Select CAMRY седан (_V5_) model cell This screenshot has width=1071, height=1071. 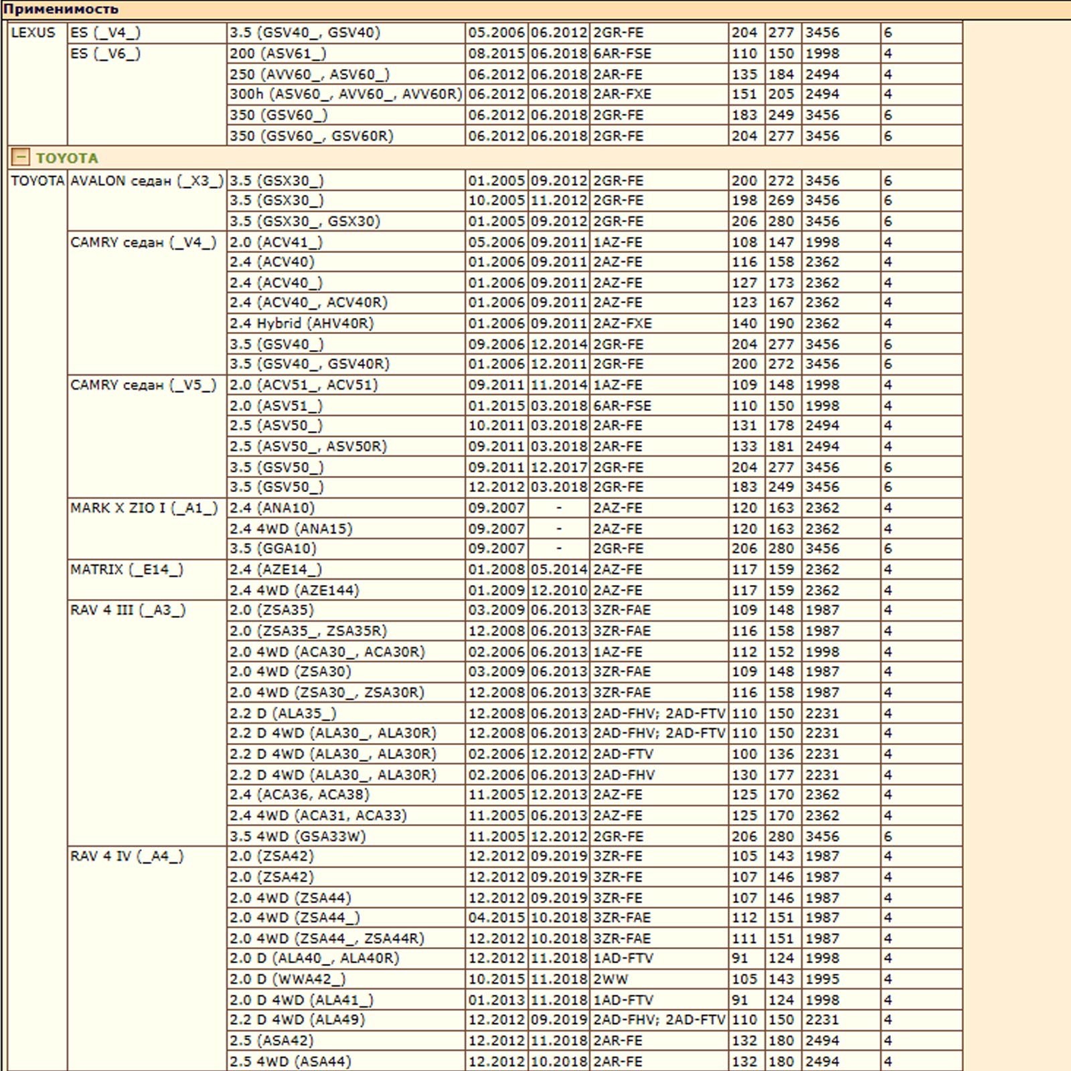click(143, 385)
